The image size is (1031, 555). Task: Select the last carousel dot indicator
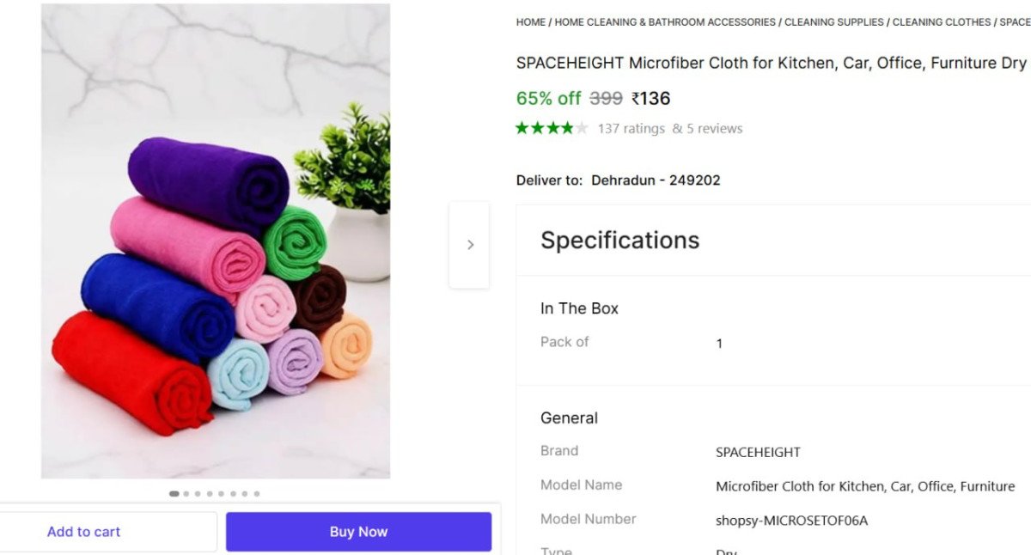[x=257, y=494]
